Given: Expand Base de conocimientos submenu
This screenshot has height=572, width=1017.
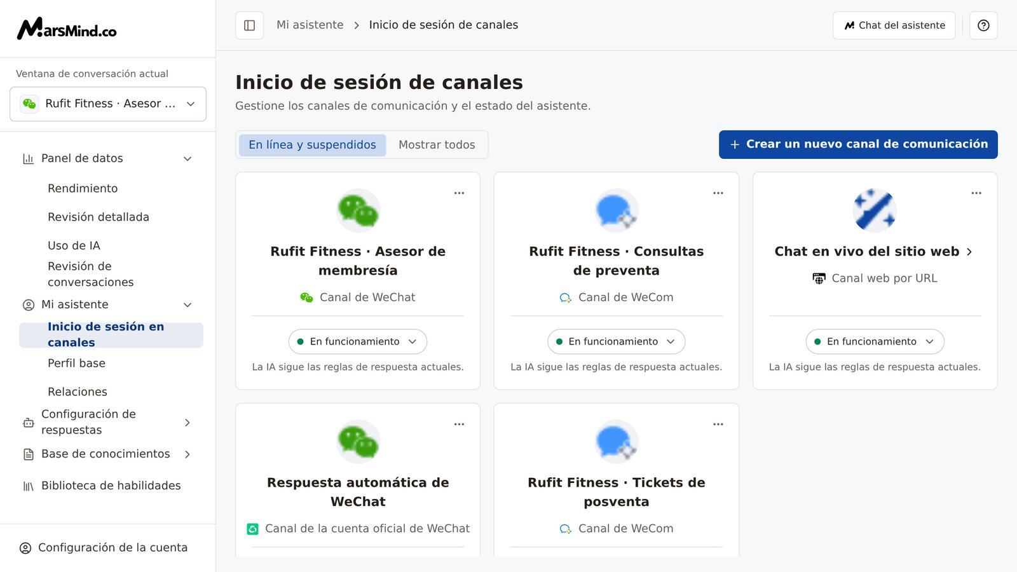Looking at the screenshot, I should 188,454.
